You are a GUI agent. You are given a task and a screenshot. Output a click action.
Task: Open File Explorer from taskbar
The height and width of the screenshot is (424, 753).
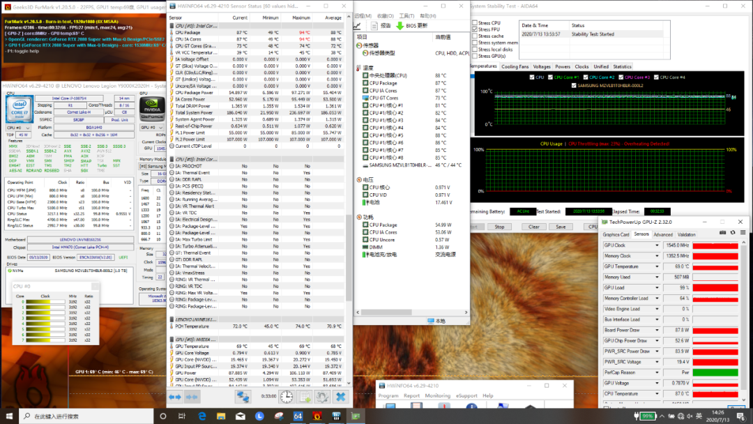click(x=221, y=416)
